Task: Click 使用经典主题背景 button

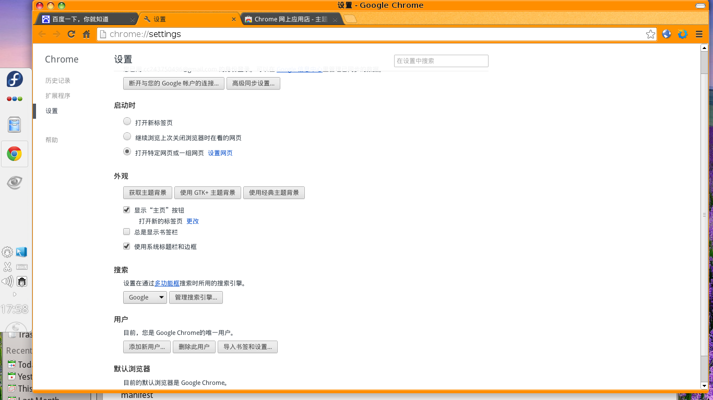Action: pyautogui.click(x=274, y=193)
